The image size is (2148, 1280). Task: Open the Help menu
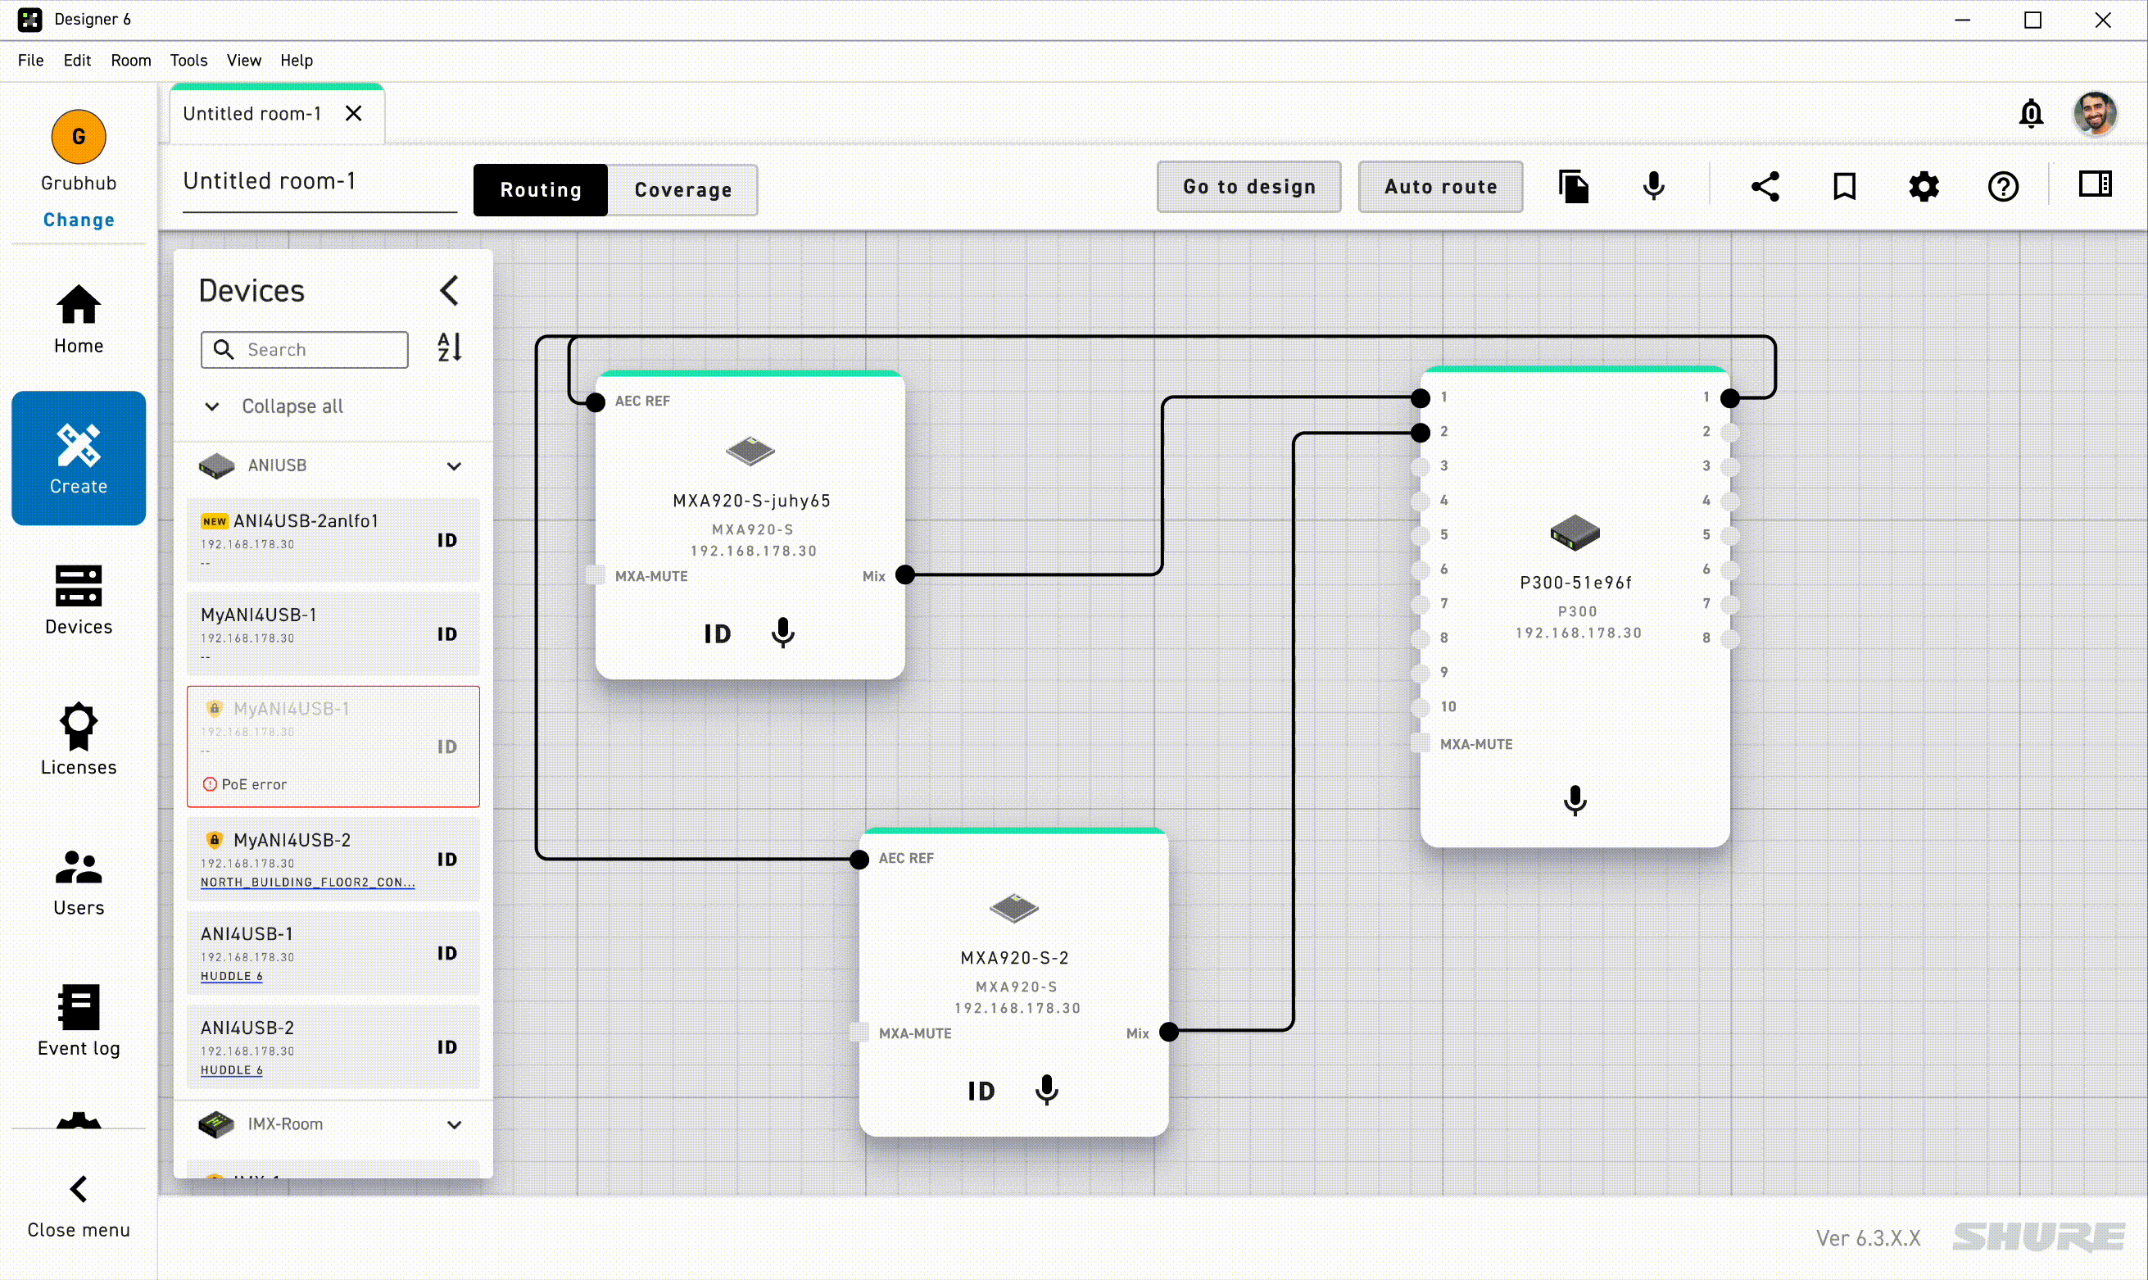(x=297, y=61)
